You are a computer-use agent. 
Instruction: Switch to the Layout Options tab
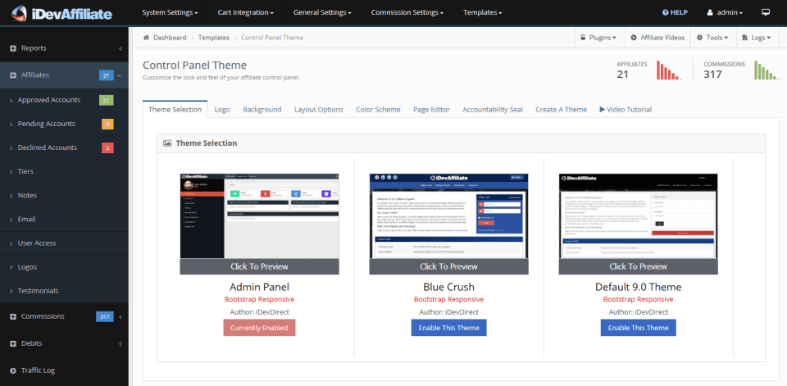point(319,110)
